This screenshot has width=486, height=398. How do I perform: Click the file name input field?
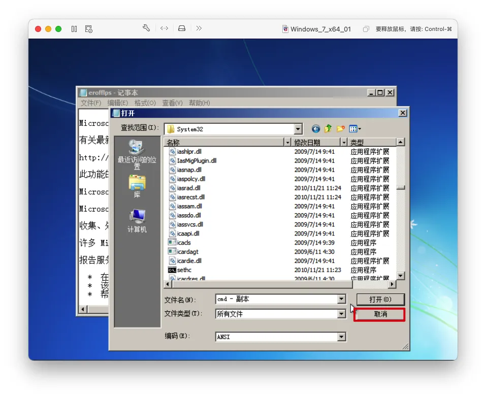(276, 299)
